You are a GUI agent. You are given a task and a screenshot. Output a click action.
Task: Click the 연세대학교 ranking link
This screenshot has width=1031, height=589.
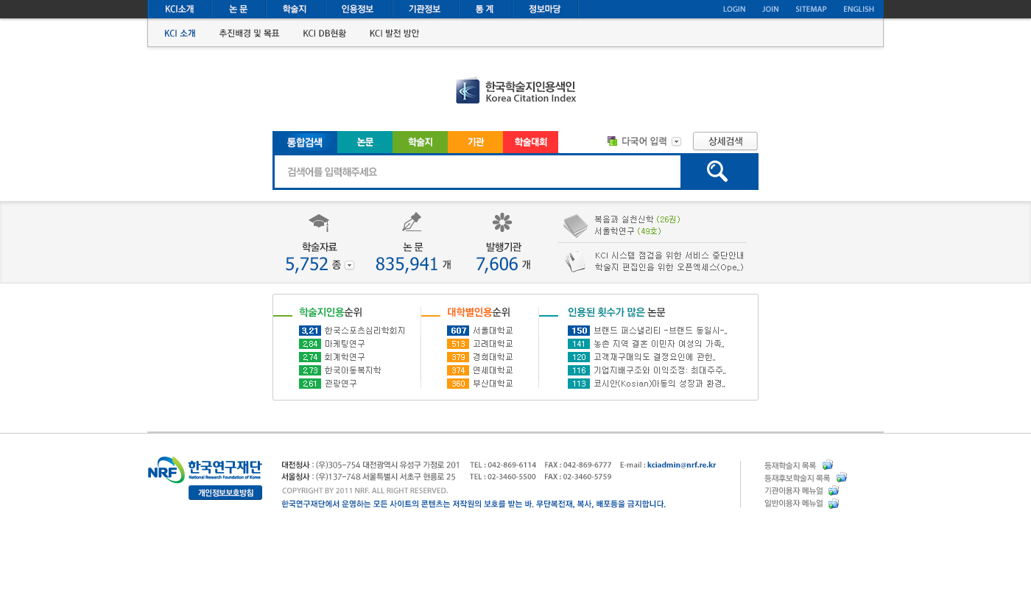coord(493,370)
